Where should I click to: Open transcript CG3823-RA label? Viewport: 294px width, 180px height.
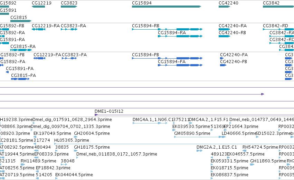tap(74, 26)
